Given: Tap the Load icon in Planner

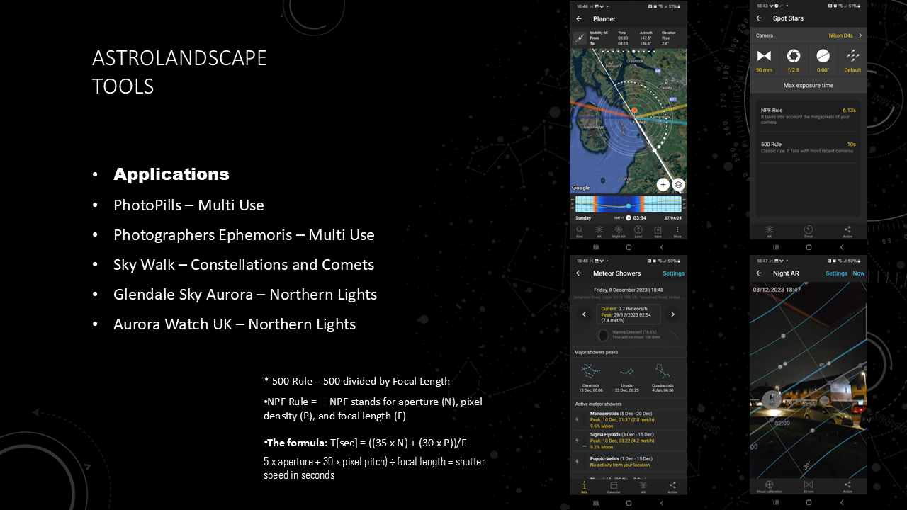Looking at the screenshot, I should [638, 232].
